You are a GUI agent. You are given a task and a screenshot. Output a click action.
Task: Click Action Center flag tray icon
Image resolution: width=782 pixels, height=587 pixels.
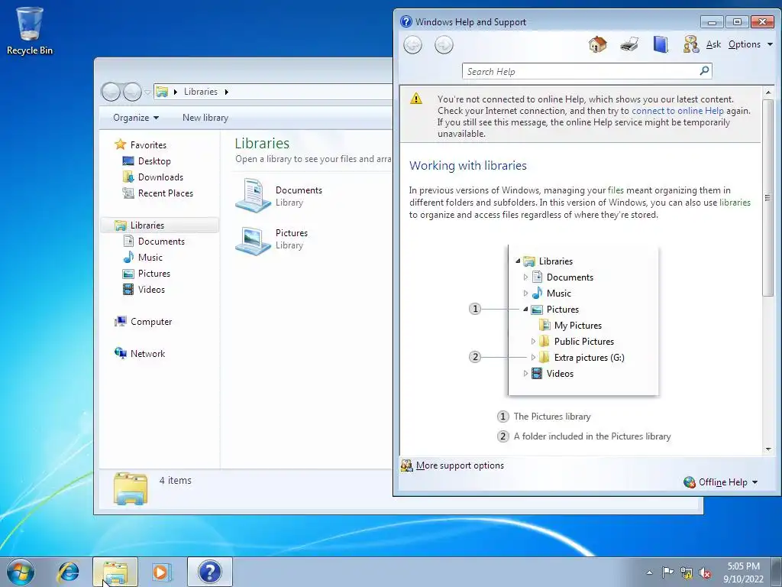tap(667, 572)
